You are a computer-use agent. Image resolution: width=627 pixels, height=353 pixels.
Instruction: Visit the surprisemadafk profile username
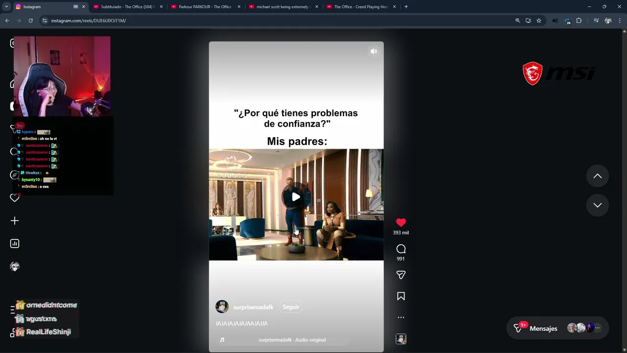coord(253,307)
